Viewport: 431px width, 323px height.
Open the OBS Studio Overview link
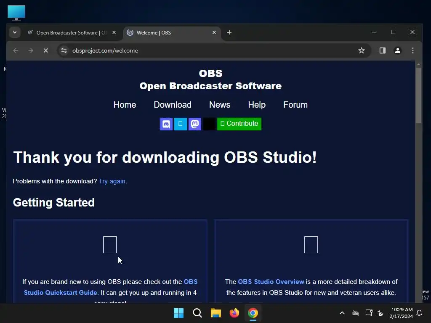click(271, 282)
